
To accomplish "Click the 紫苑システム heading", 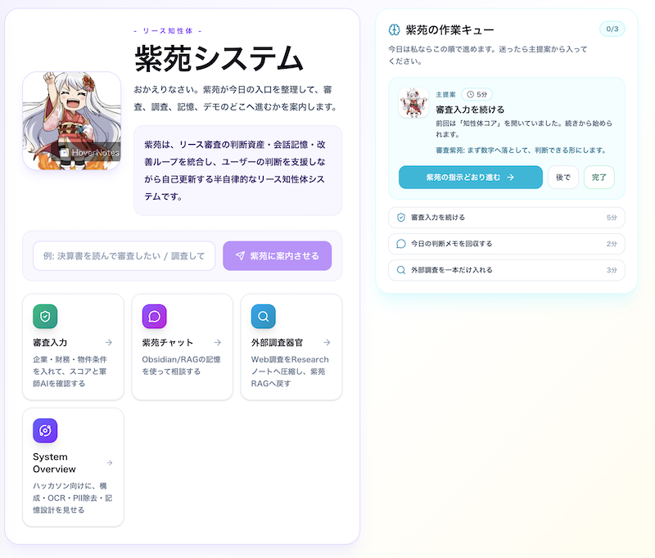I will 219,58.
